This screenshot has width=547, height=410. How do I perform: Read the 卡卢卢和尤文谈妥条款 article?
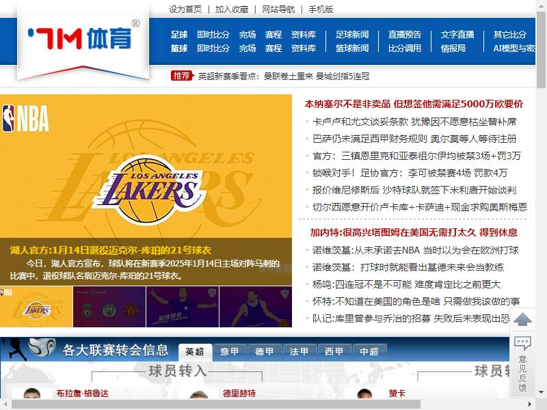point(414,122)
